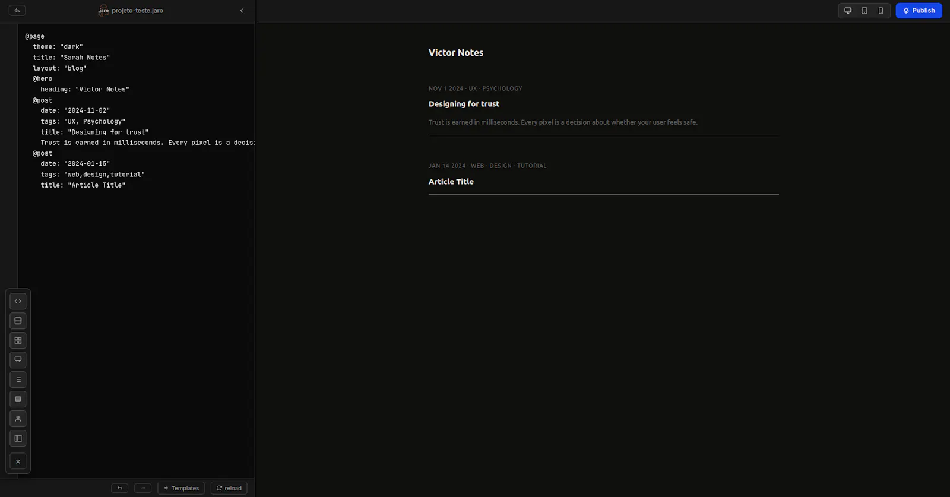
Task: Open the Article Title post in preview
Action: tap(451, 182)
